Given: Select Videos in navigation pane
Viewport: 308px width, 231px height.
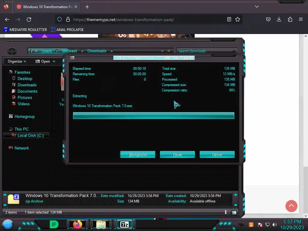Looking at the screenshot, I should pos(23,104).
